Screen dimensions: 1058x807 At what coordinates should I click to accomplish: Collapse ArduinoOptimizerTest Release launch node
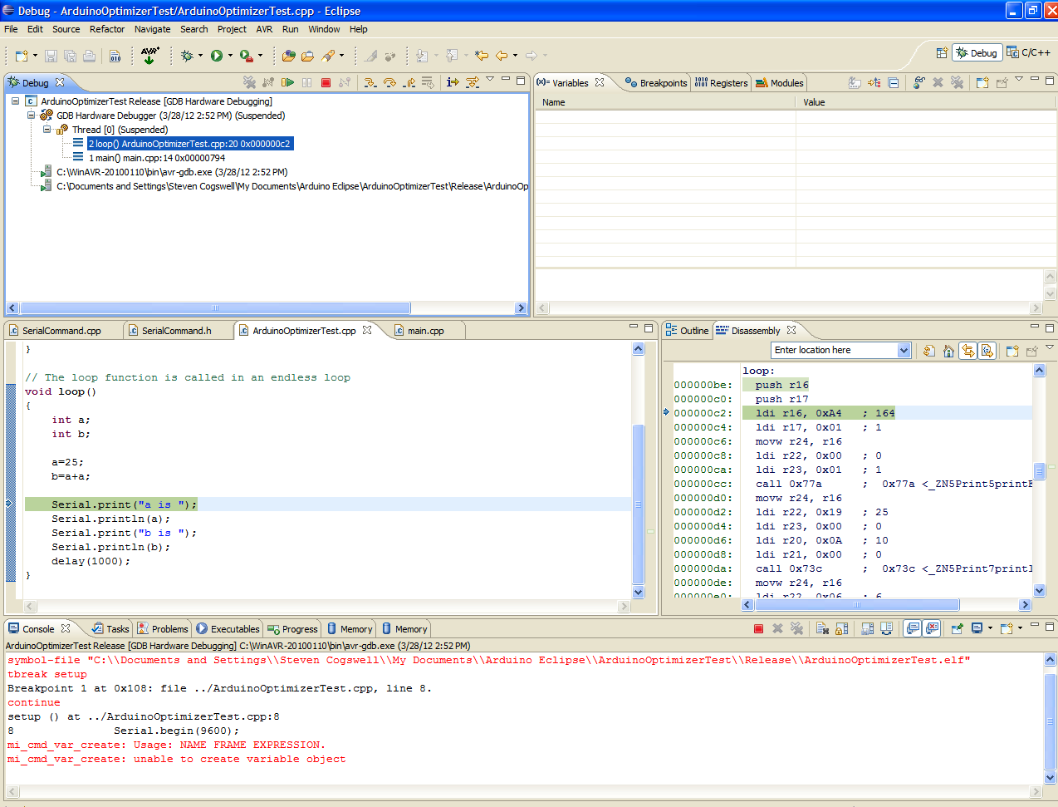[15, 101]
